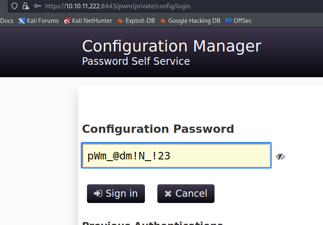Click the Password Self Service subtitle
The height and width of the screenshot is (225, 323).
[136, 61]
